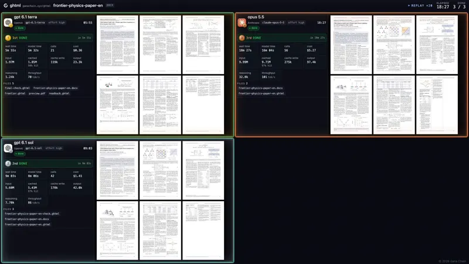Screen dimensions: 469x264
Task: Open frontier-physics-paper-en.docx in opus 5.5 card
Action: tap(260, 89)
